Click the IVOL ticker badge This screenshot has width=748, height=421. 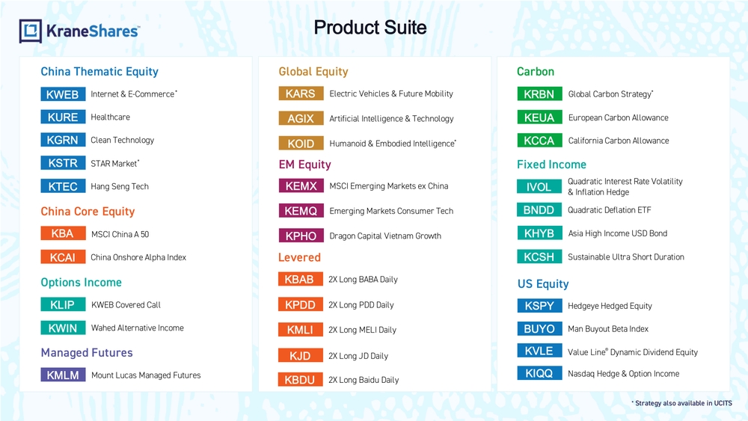(539, 187)
